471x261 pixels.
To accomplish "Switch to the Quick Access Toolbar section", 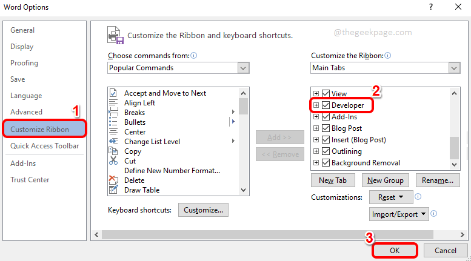I will click(44, 146).
